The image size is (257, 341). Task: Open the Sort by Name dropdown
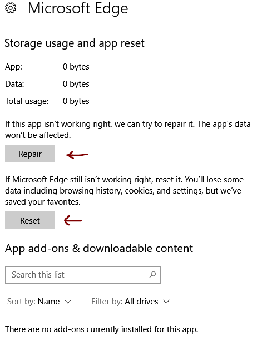[x=39, y=302]
